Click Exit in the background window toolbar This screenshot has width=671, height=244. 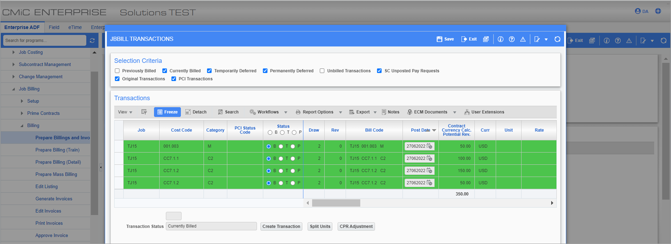tap(575, 40)
